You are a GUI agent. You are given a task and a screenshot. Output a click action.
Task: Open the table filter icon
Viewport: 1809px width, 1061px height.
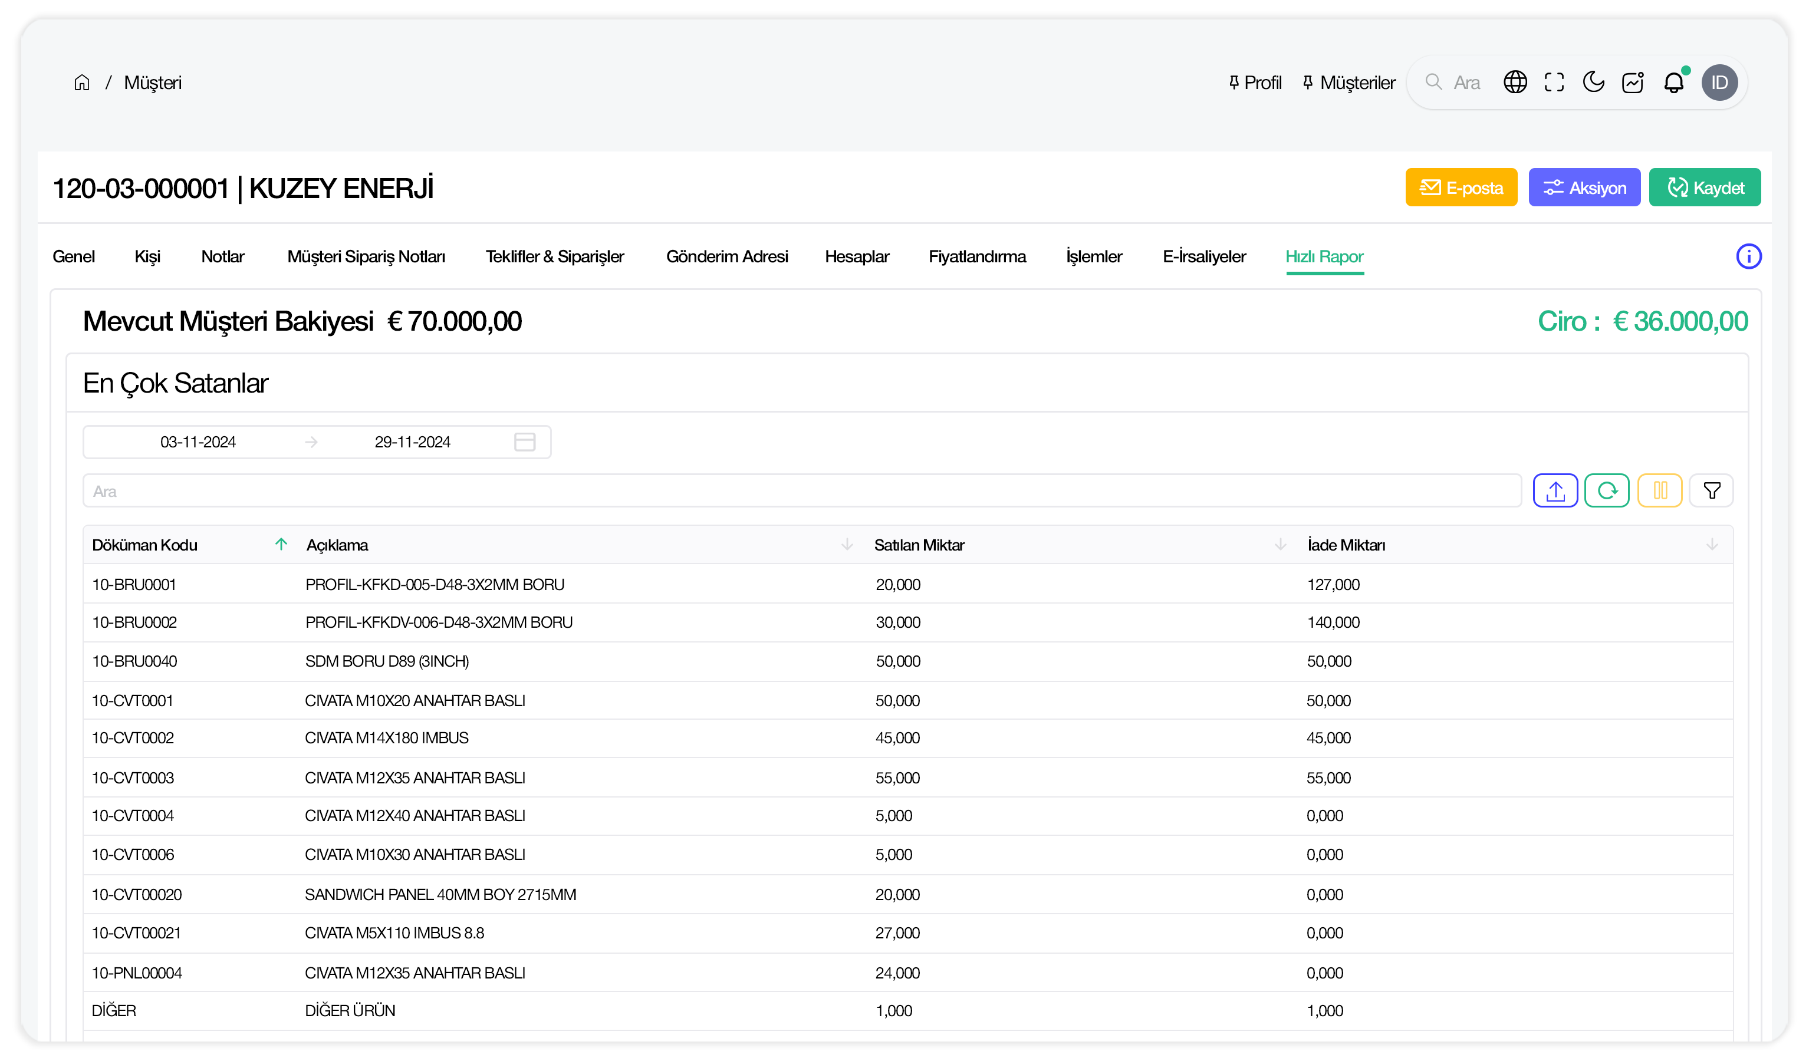tap(1711, 491)
